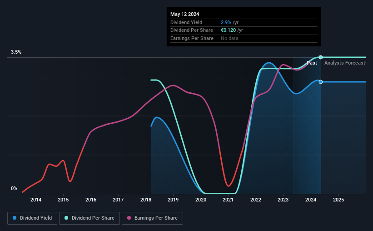Click the 2019 x-axis label
Screen dimensions: 373x231
173,200
